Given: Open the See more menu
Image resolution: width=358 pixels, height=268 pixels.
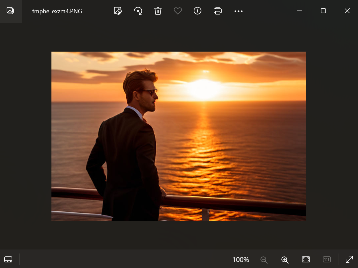Looking at the screenshot, I should click(x=238, y=11).
